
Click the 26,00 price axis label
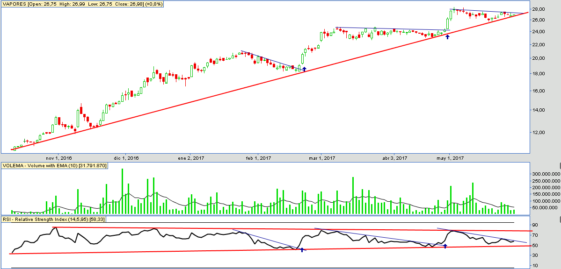click(x=539, y=20)
